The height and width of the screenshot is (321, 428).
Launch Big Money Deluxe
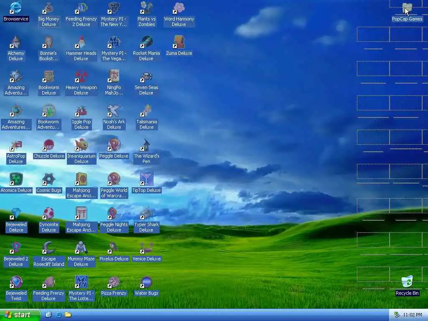[48, 14]
